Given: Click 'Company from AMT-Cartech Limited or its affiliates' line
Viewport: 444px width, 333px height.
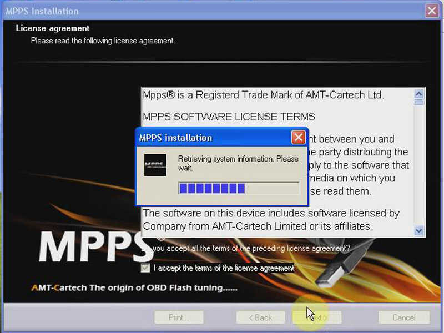Looking at the screenshot, I should (258, 226).
